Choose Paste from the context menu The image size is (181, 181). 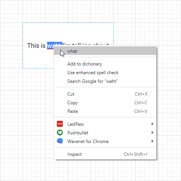[105, 111]
